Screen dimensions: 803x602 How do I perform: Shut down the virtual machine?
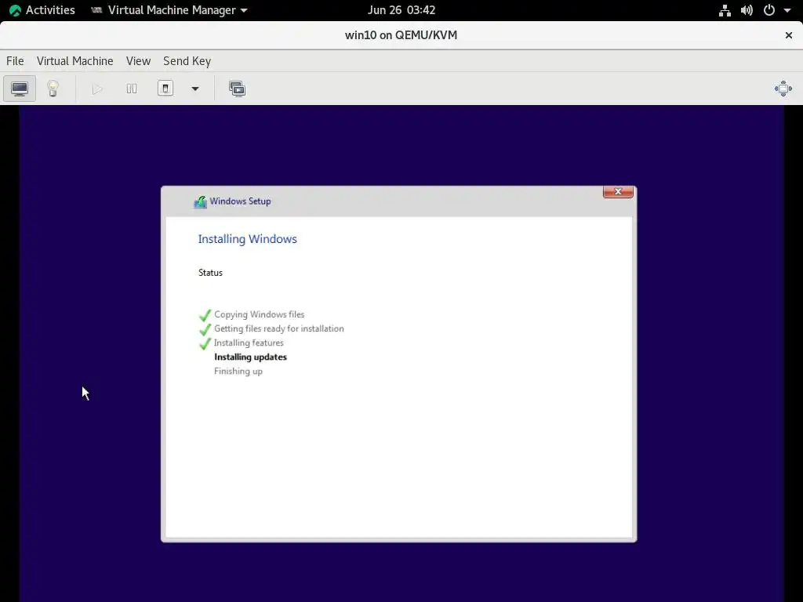tap(165, 89)
